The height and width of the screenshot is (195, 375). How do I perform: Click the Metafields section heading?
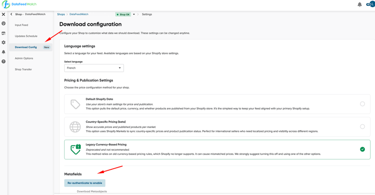click(73, 174)
